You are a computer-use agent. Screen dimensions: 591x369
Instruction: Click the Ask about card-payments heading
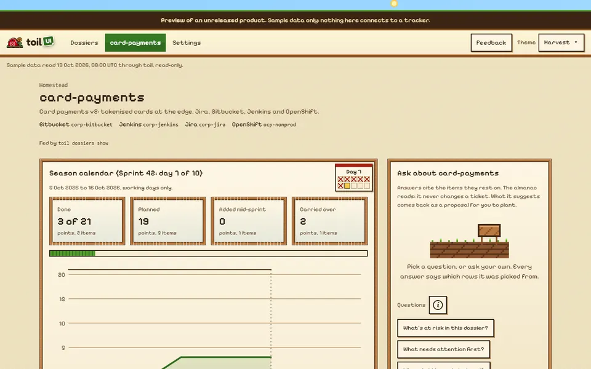(448, 173)
